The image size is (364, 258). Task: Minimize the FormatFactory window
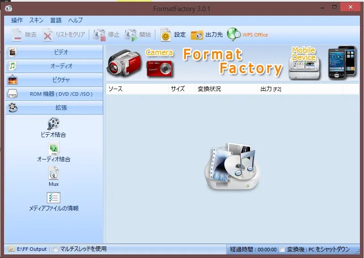(x=322, y=8)
